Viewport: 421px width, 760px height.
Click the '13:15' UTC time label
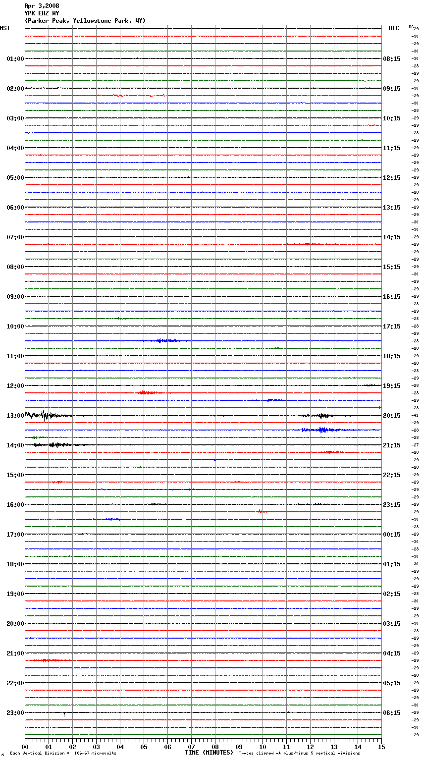392,208
